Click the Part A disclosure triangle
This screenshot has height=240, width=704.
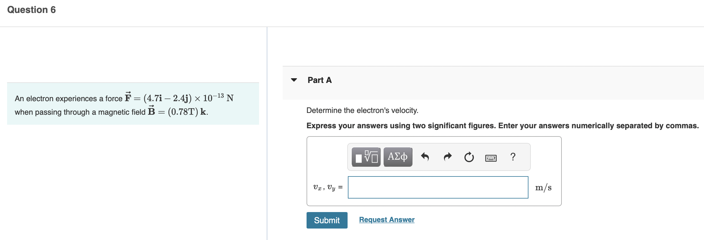(x=294, y=80)
